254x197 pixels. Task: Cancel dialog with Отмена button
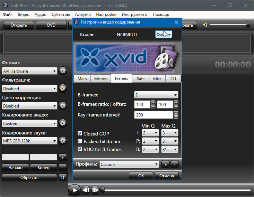(x=167, y=176)
